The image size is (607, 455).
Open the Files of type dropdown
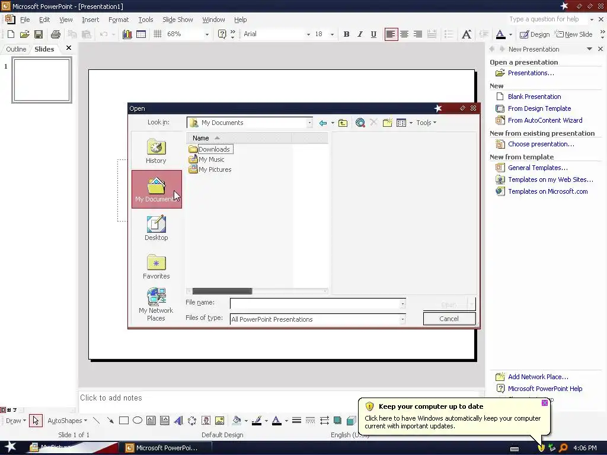[402, 319]
